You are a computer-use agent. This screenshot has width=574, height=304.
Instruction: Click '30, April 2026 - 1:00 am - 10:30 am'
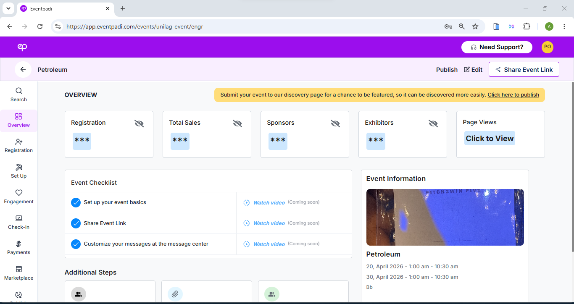click(412, 277)
